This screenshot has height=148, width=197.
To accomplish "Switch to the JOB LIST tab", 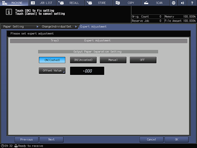I will point(42,3).
